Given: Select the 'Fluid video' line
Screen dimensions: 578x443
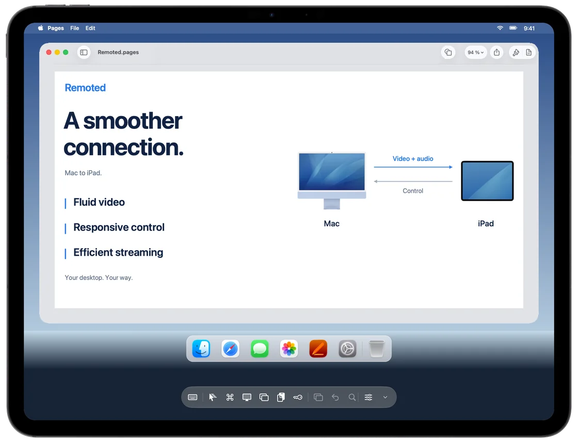Looking at the screenshot, I should (99, 202).
